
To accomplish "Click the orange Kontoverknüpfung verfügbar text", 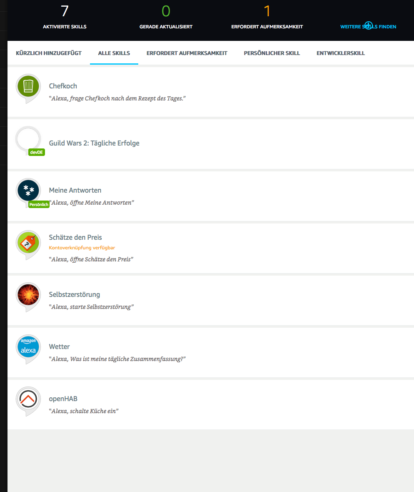I will 82,248.
